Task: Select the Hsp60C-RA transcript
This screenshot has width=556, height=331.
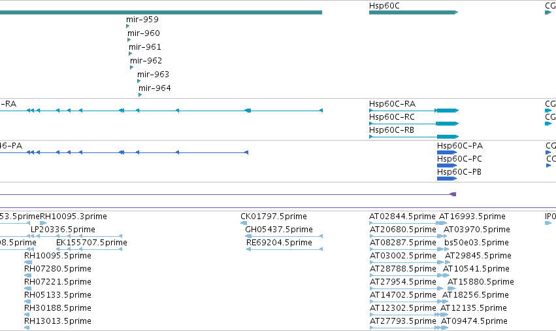Action: 414,111
